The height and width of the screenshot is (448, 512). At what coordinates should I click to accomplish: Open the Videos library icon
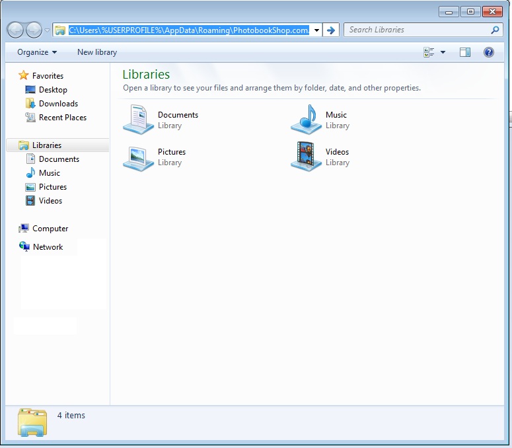[307, 157]
